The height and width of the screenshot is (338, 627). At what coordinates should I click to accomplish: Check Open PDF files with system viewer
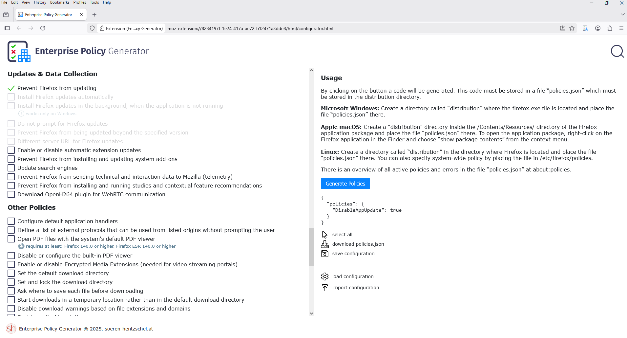(x=11, y=239)
